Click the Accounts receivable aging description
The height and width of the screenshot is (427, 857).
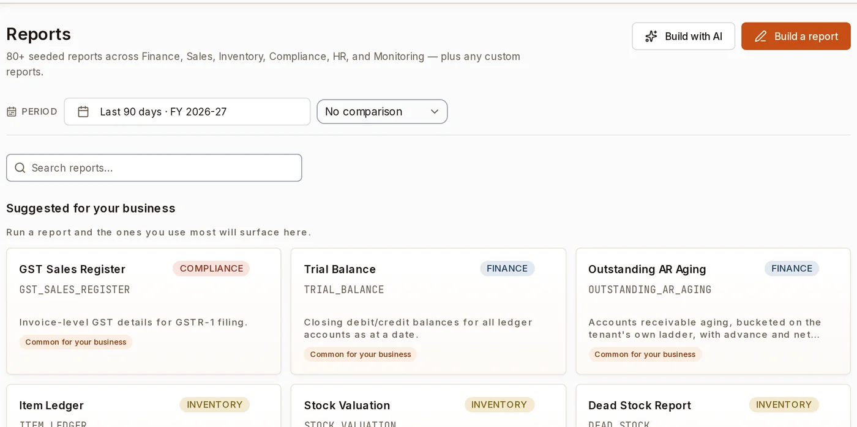705,329
